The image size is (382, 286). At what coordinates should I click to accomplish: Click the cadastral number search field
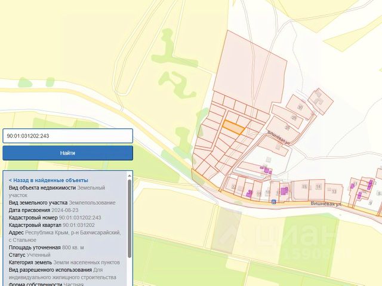click(67, 136)
